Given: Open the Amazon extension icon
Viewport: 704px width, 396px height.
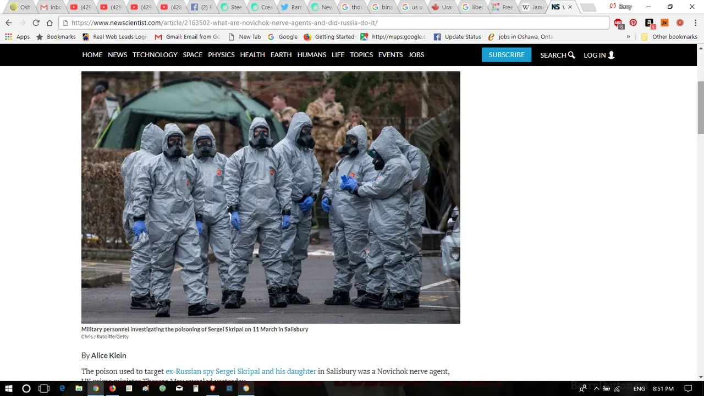Looking at the screenshot, I should (x=650, y=23).
